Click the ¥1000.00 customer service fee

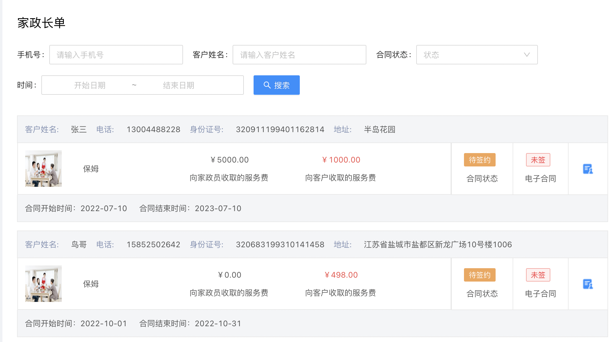pos(341,160)
